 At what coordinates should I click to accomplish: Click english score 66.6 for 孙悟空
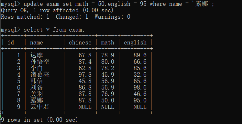[x=140, y=62]
